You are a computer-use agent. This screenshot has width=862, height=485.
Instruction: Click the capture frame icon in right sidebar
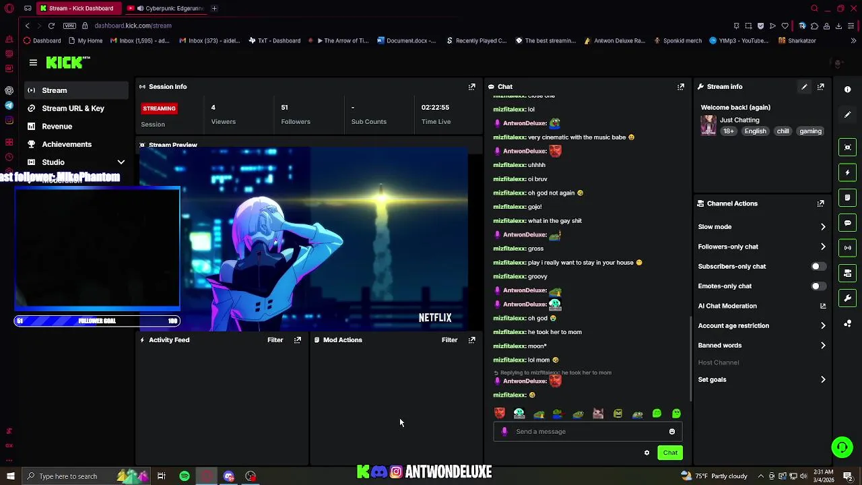coord(848,148)
